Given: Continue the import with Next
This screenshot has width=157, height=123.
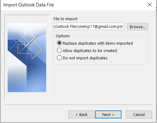Looking at the screenshot, I should (108, 114).
